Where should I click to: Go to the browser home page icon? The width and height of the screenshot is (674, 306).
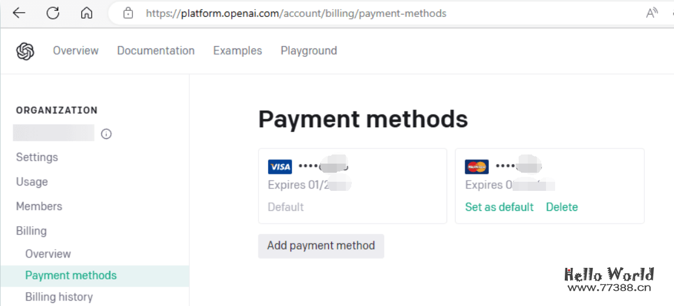pos(86,13)
